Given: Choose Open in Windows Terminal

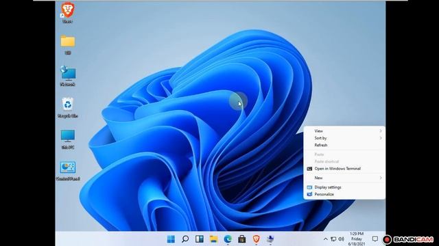Looking at the screenshot, I should tap(344, 169).
